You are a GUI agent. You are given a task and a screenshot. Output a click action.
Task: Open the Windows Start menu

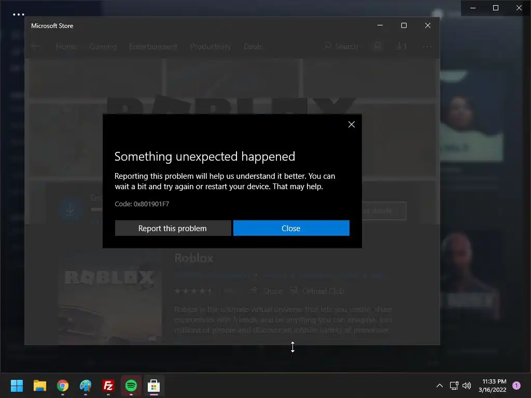pyautogui.click(x=17, y=386)
